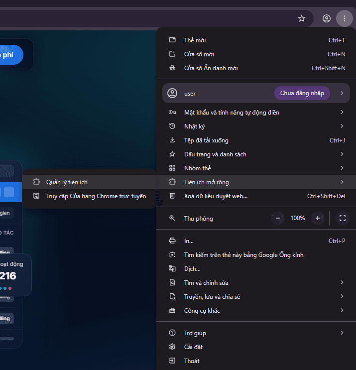Screen dimensions: 356x370
Task: Expand the Tìm và chỉnh sửa arrow
Action: coord(342,282)
